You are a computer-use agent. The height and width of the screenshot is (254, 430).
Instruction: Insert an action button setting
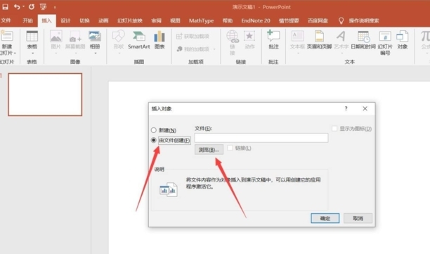tap(249, 40)
